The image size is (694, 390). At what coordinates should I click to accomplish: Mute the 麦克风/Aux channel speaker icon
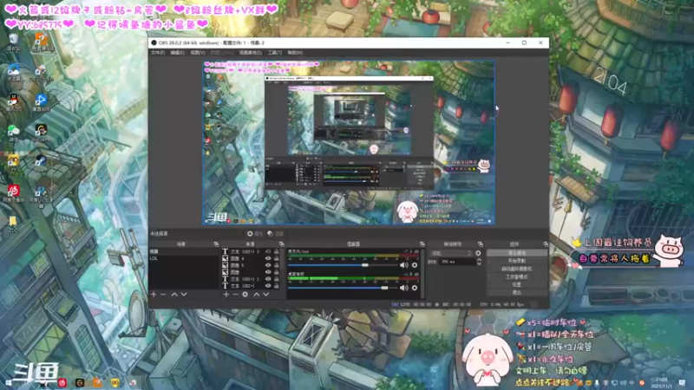pyautogui.click(x=403, y=265)
